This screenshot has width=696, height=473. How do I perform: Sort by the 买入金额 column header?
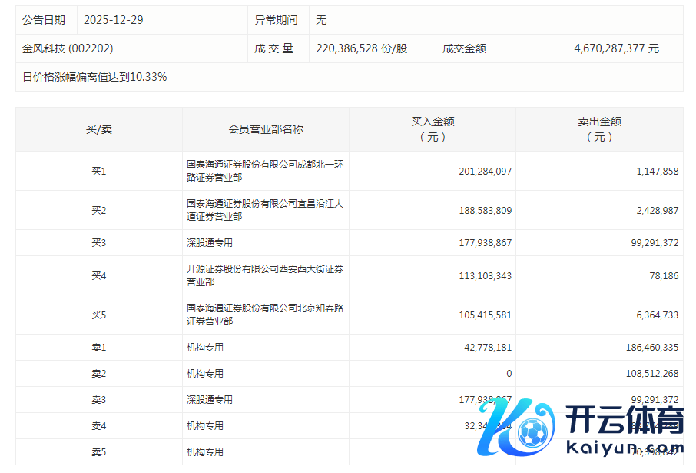433,129
